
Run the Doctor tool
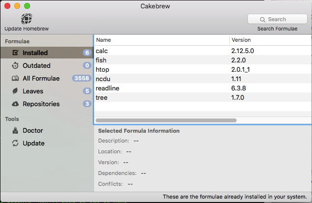(x=47, y=131)
